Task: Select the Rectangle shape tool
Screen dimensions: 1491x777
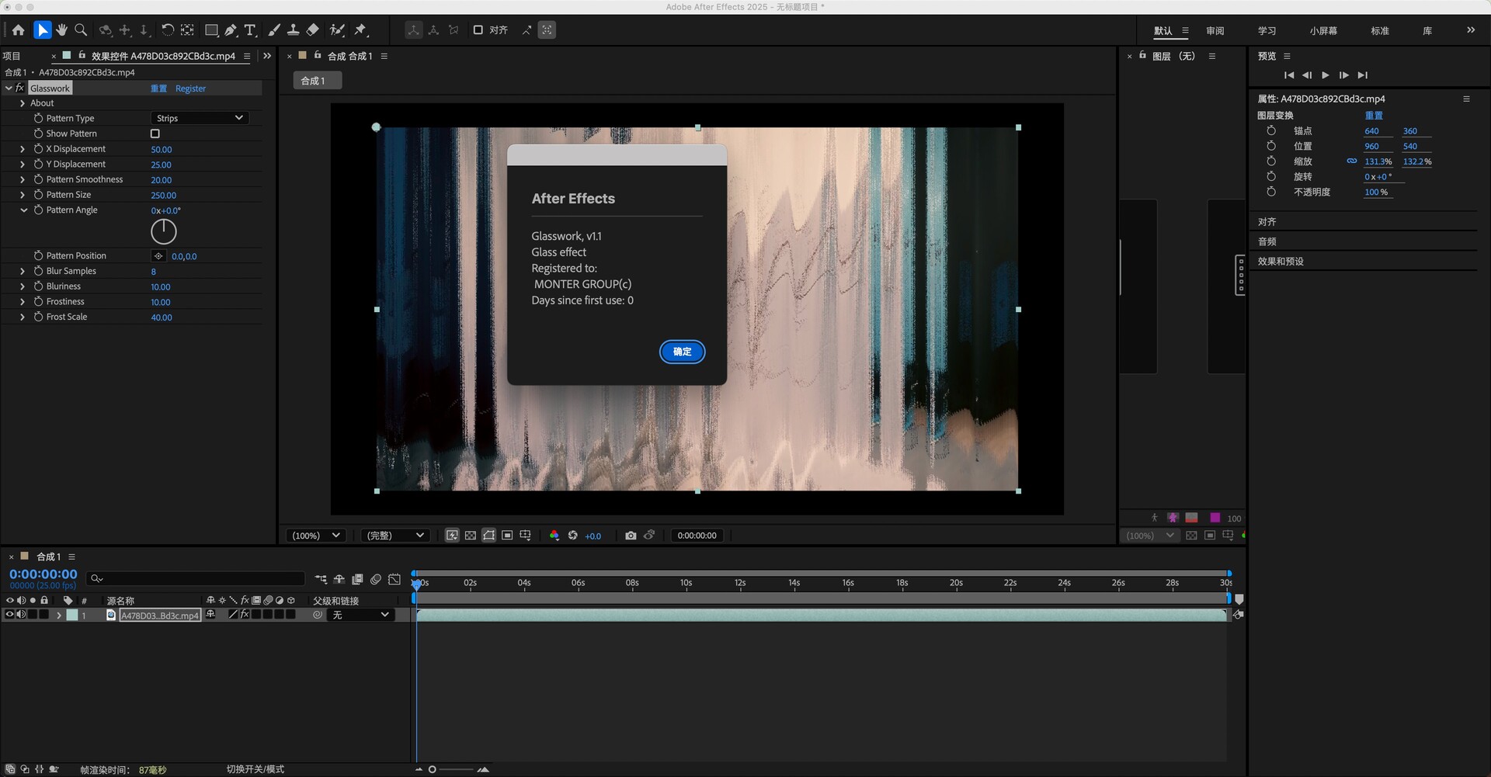Action: (210, 30)
